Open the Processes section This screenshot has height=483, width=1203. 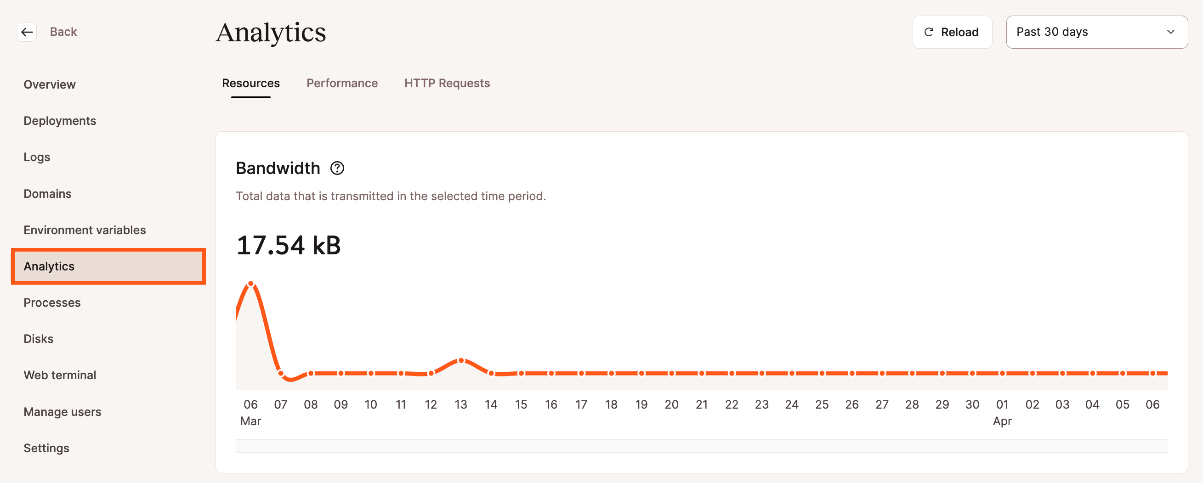(x=52, y=303)
